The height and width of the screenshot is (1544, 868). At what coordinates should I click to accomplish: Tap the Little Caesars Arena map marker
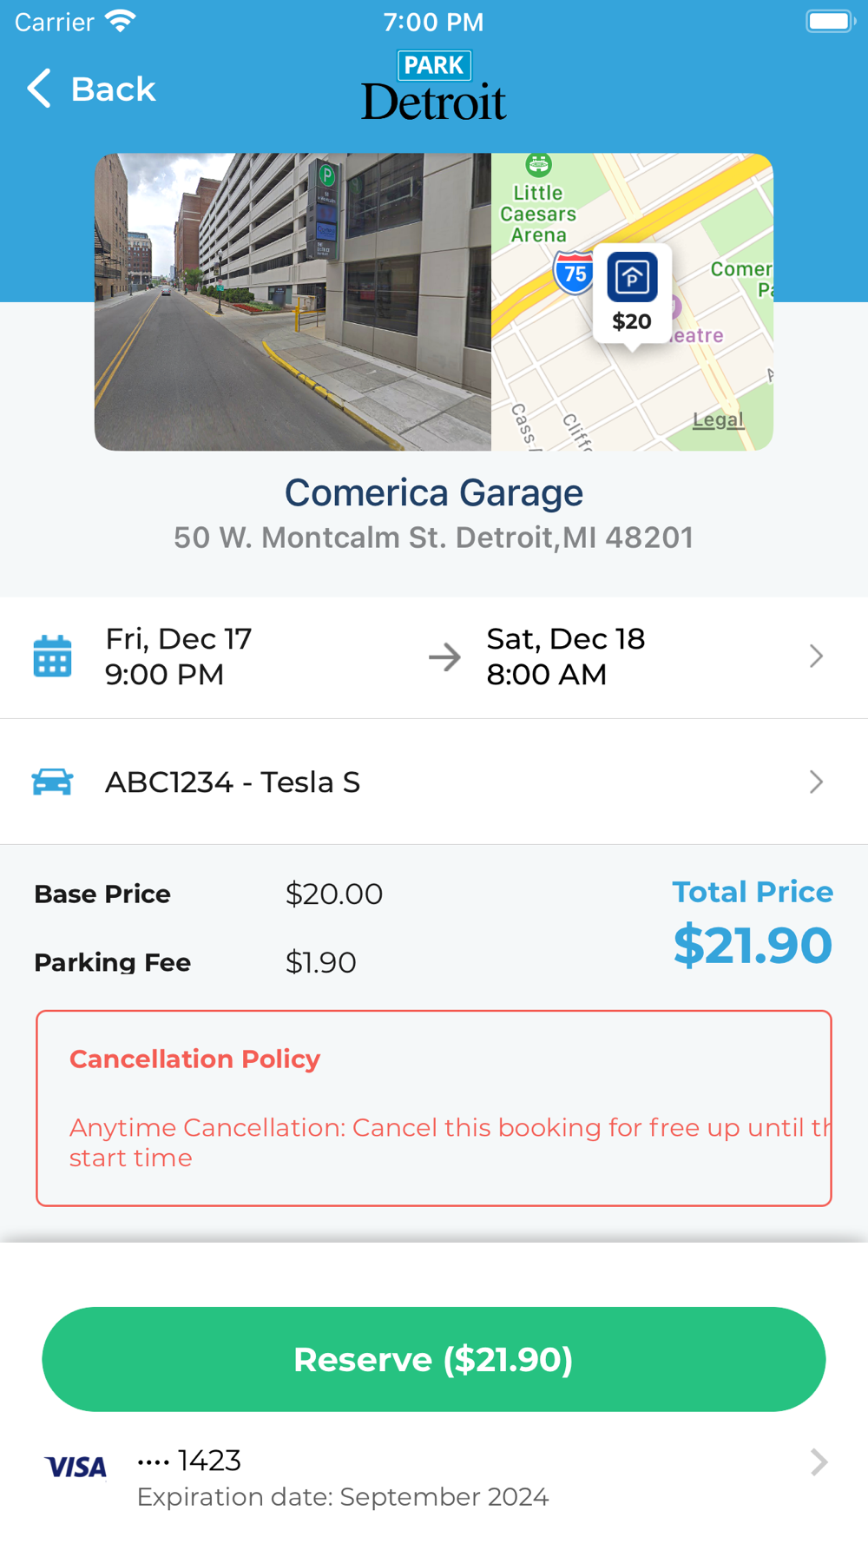(538, 165)
